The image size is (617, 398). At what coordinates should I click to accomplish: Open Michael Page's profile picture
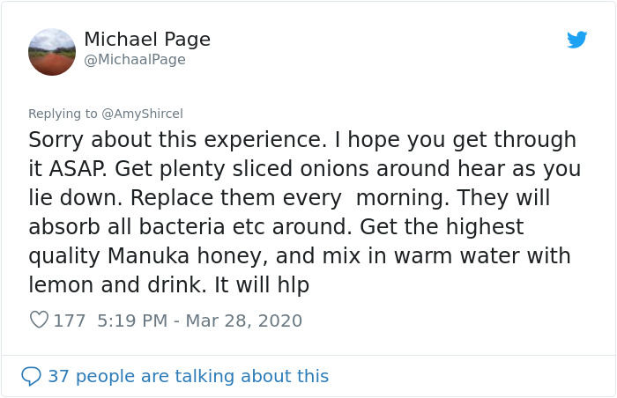point(52,52)
